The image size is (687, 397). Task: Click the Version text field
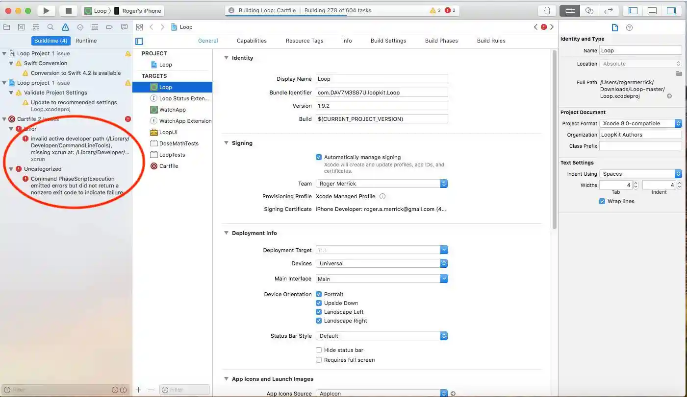point(382,106)
